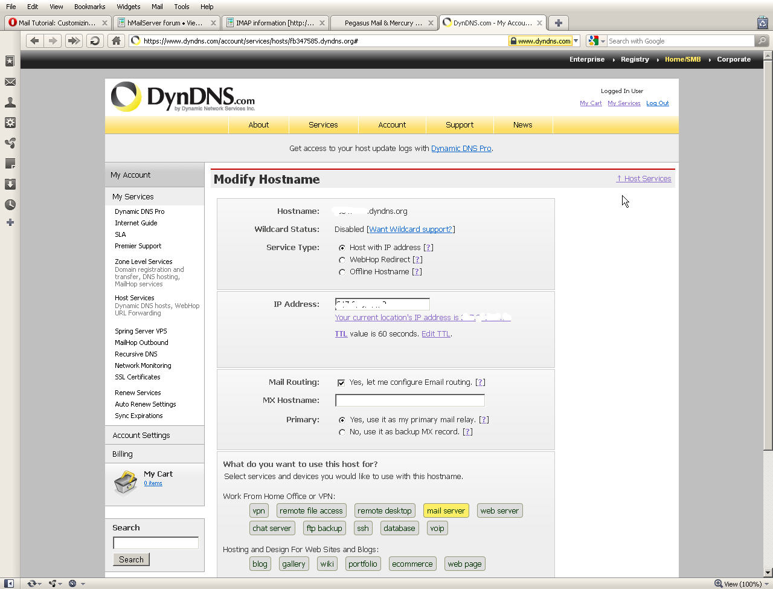This screenshot has height=589, width=773.
Task: Click the MX Hostname input field
Action: click(410, 401)
